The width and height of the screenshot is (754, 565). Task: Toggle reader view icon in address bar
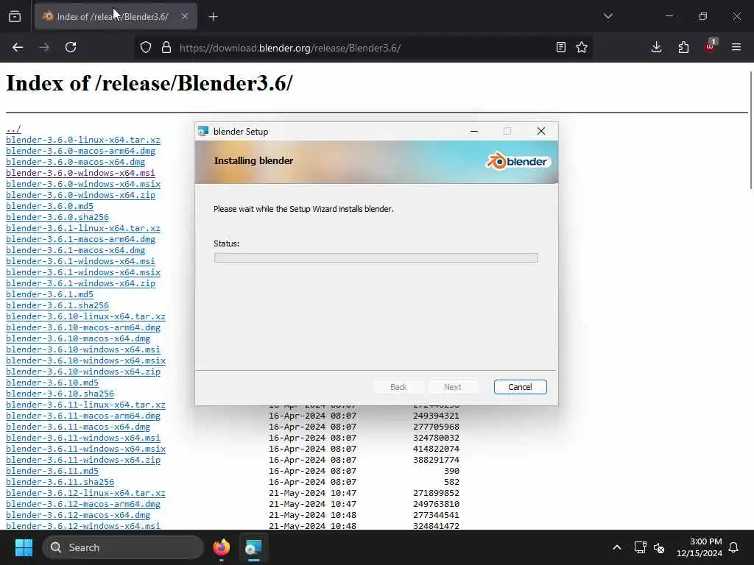click(x=560, y=47)
